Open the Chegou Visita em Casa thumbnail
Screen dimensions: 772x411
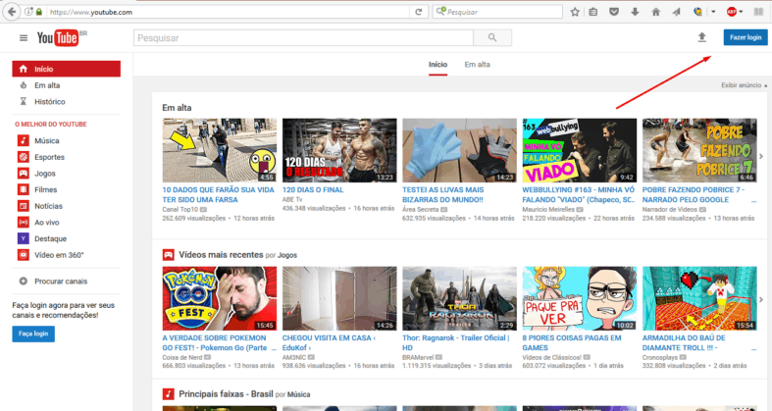pos(339,298)
